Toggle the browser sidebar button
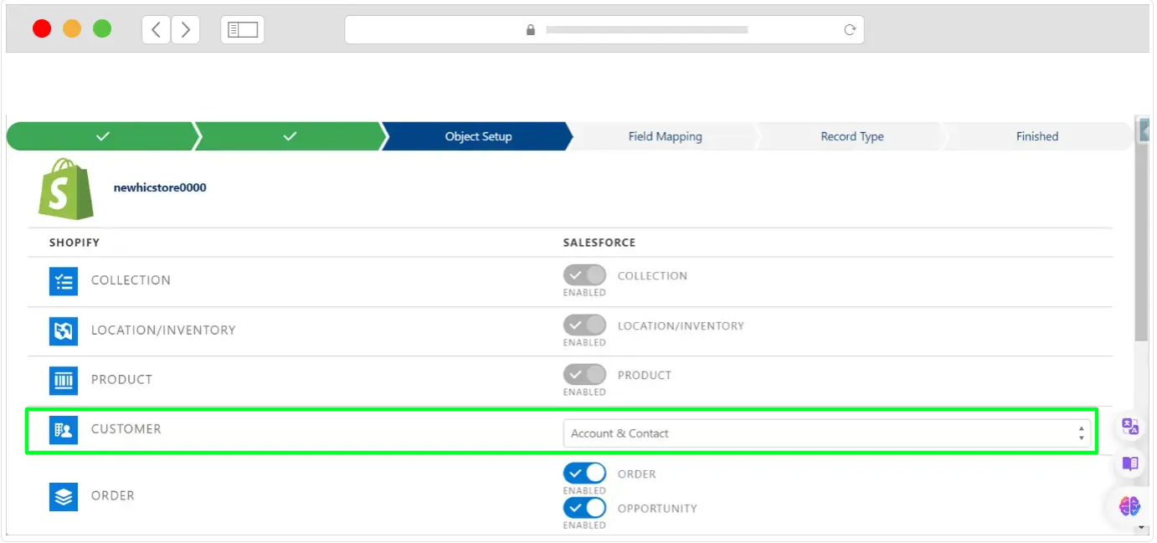The height and width of the screenshot is (543, 1157). tap(243, 29)
